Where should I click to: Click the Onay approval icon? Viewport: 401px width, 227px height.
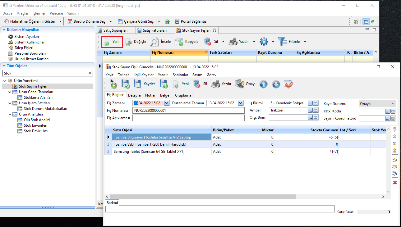(240, 84)
